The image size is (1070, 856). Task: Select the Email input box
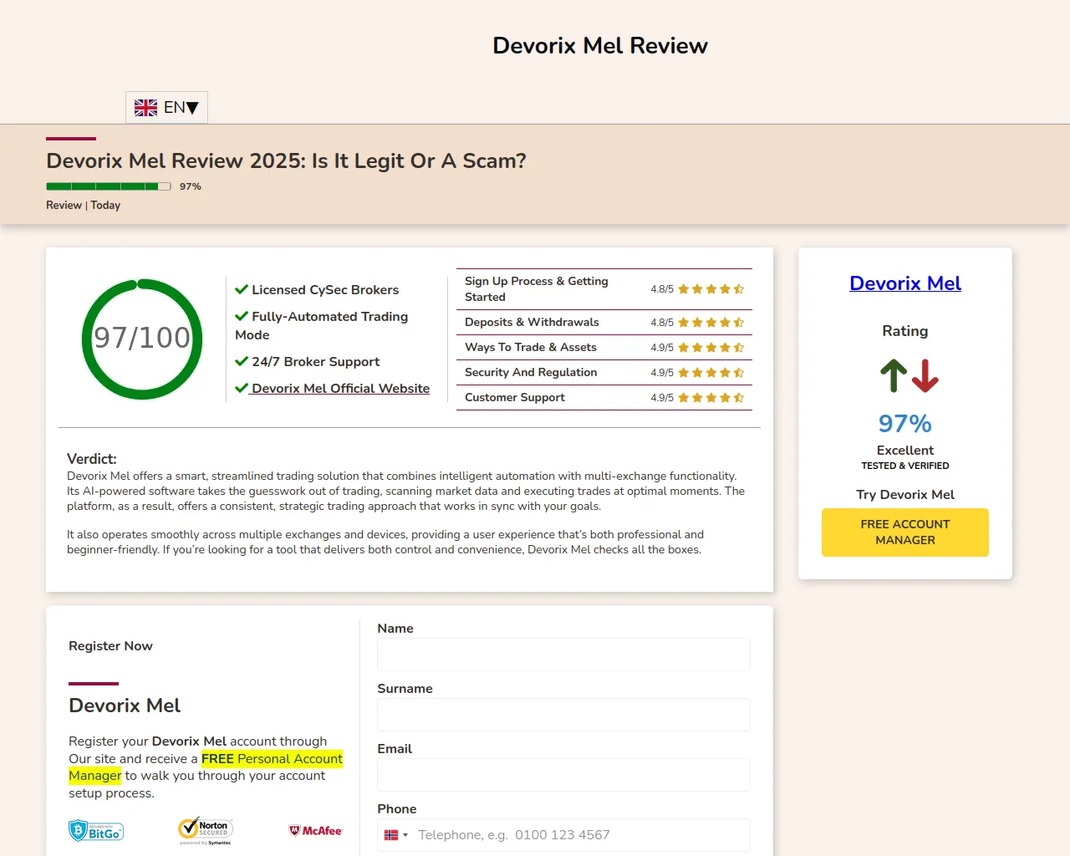(x=563, y=775)
